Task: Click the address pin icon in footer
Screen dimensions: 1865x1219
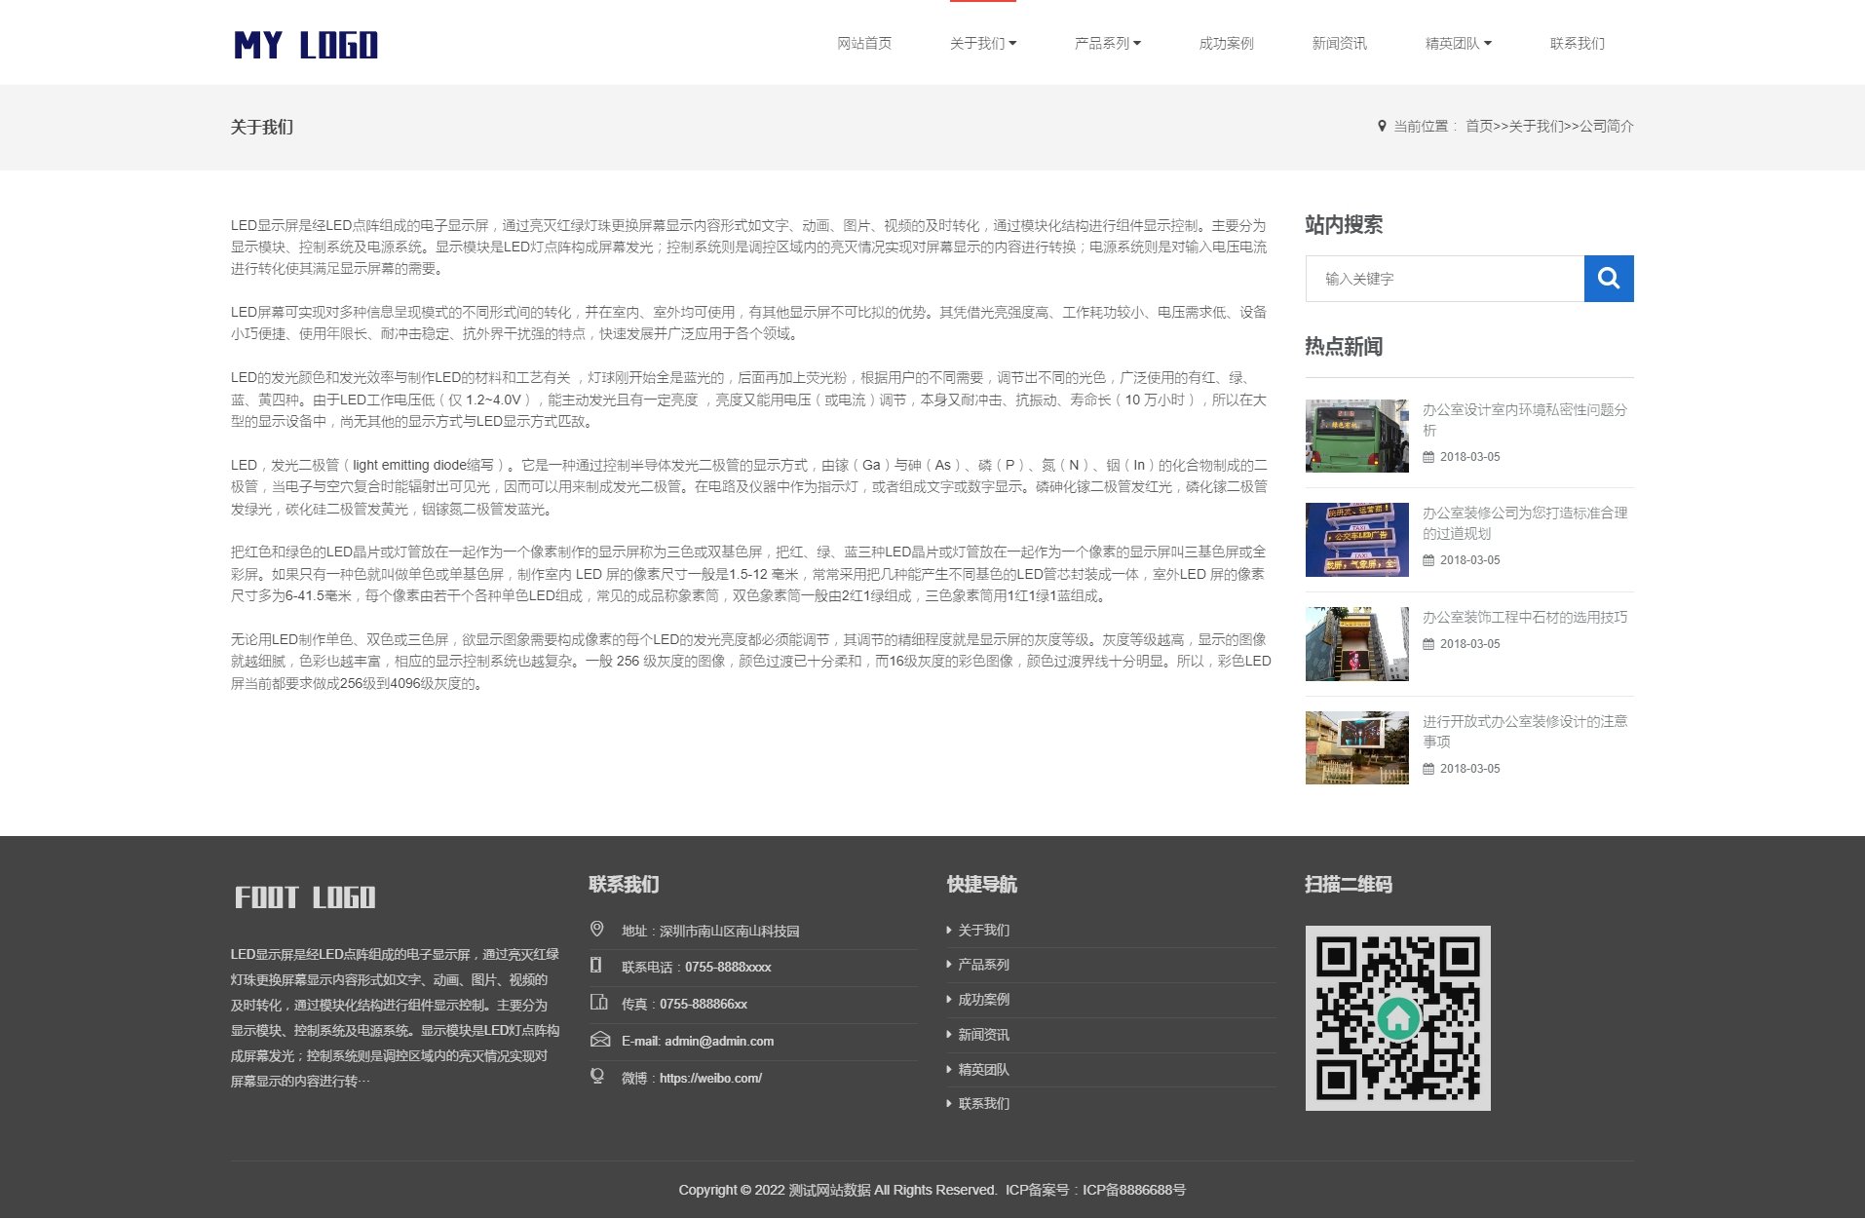Action: (597, 930)
